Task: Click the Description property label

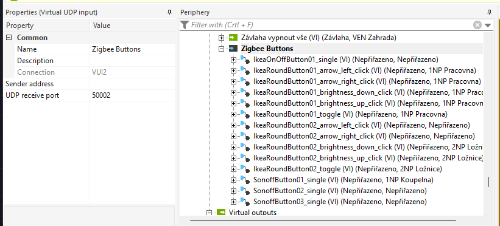Action: click(x=35, y=61)
